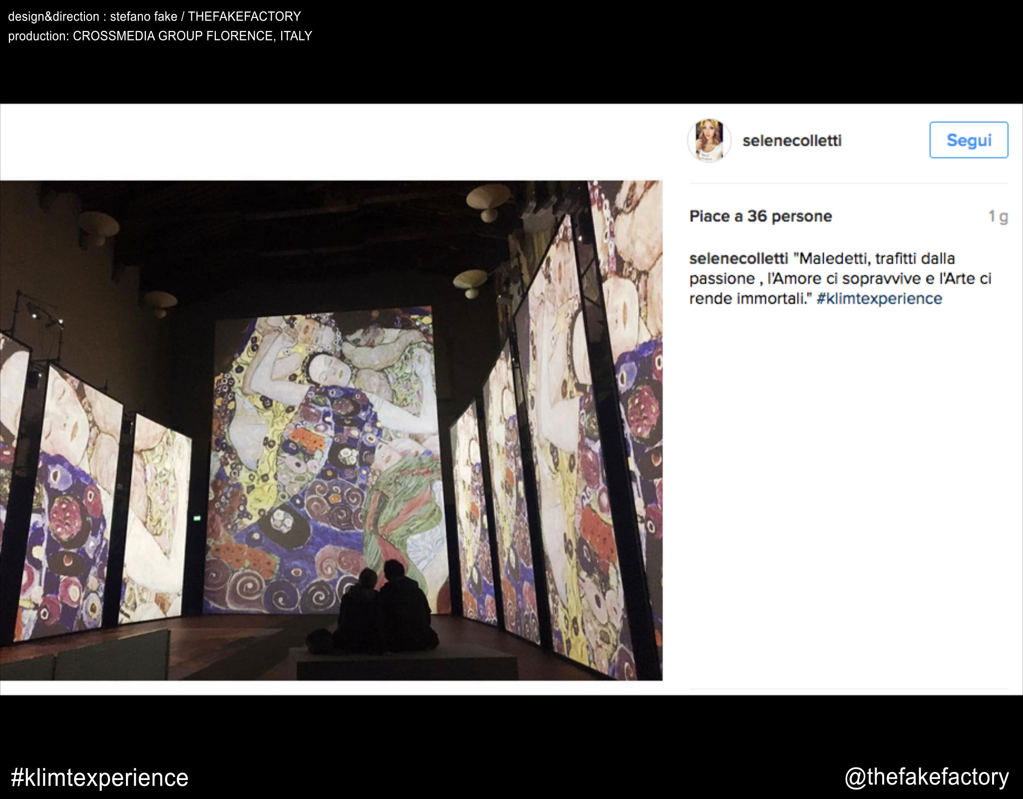The width and height of the screenshot is (1023, 799).
Task: Click the '1 g' post timestamp
Action: click(x=998, y=217)
